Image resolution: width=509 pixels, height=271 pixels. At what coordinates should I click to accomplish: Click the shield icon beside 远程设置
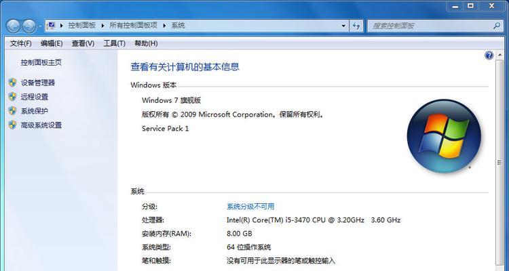(x=12, y=97)
